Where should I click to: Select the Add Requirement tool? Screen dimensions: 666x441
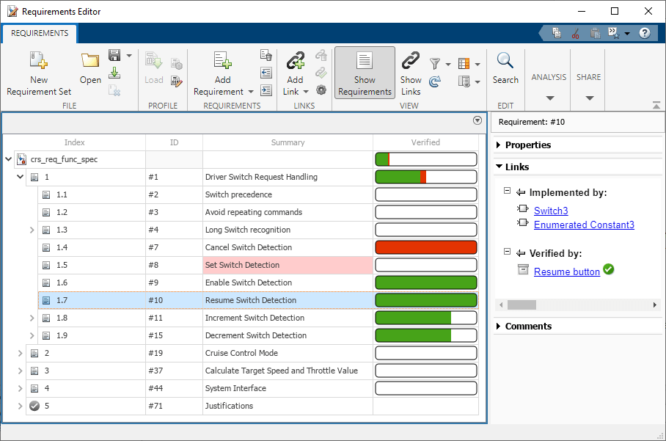click(x=222, y=71)
